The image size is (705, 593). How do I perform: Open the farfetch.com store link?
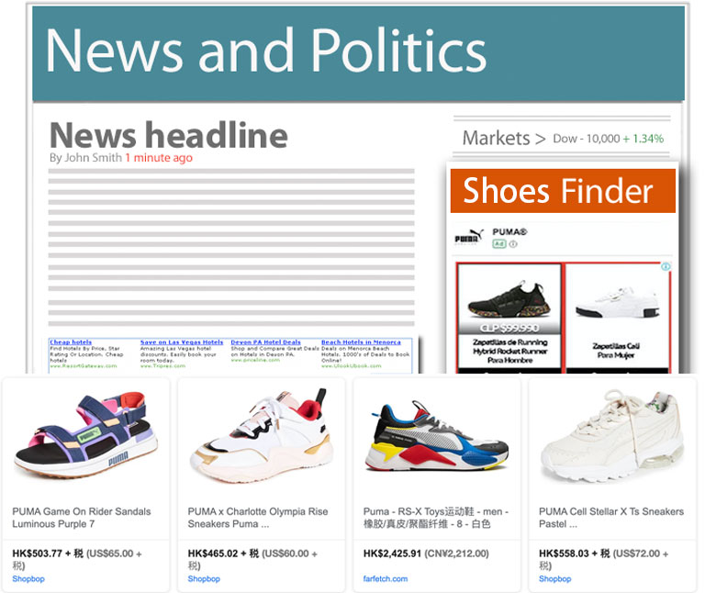tap(386, 578)
